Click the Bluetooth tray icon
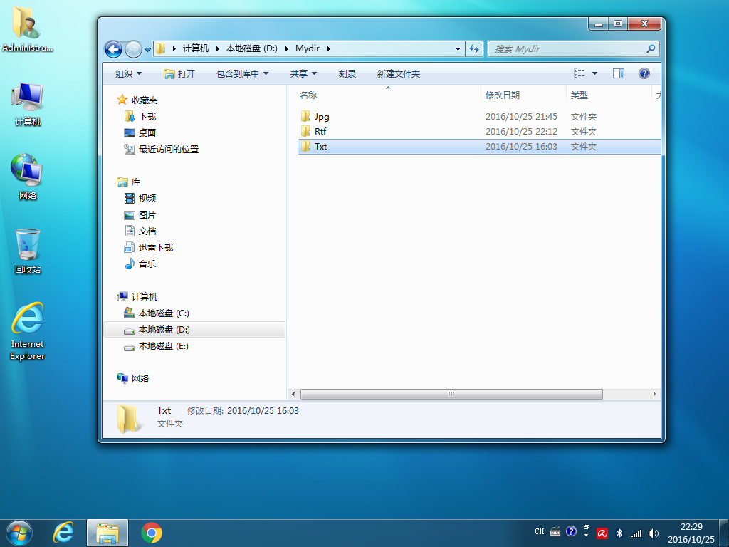The image size is (729, 547). (619, 533)
